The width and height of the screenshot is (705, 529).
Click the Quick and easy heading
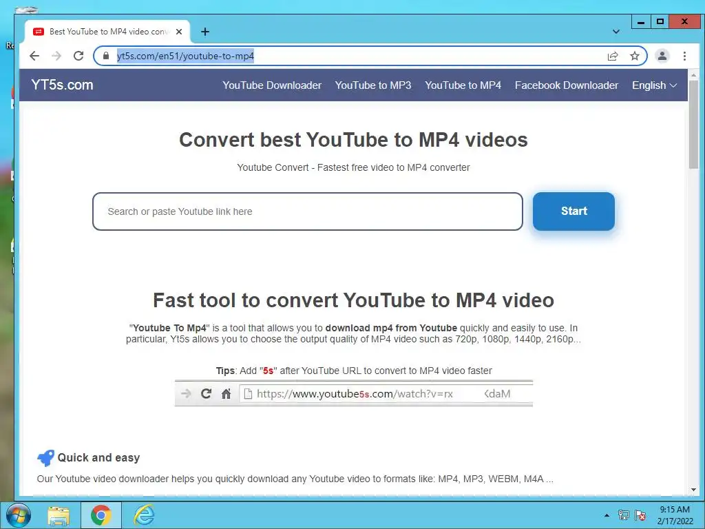98,457
